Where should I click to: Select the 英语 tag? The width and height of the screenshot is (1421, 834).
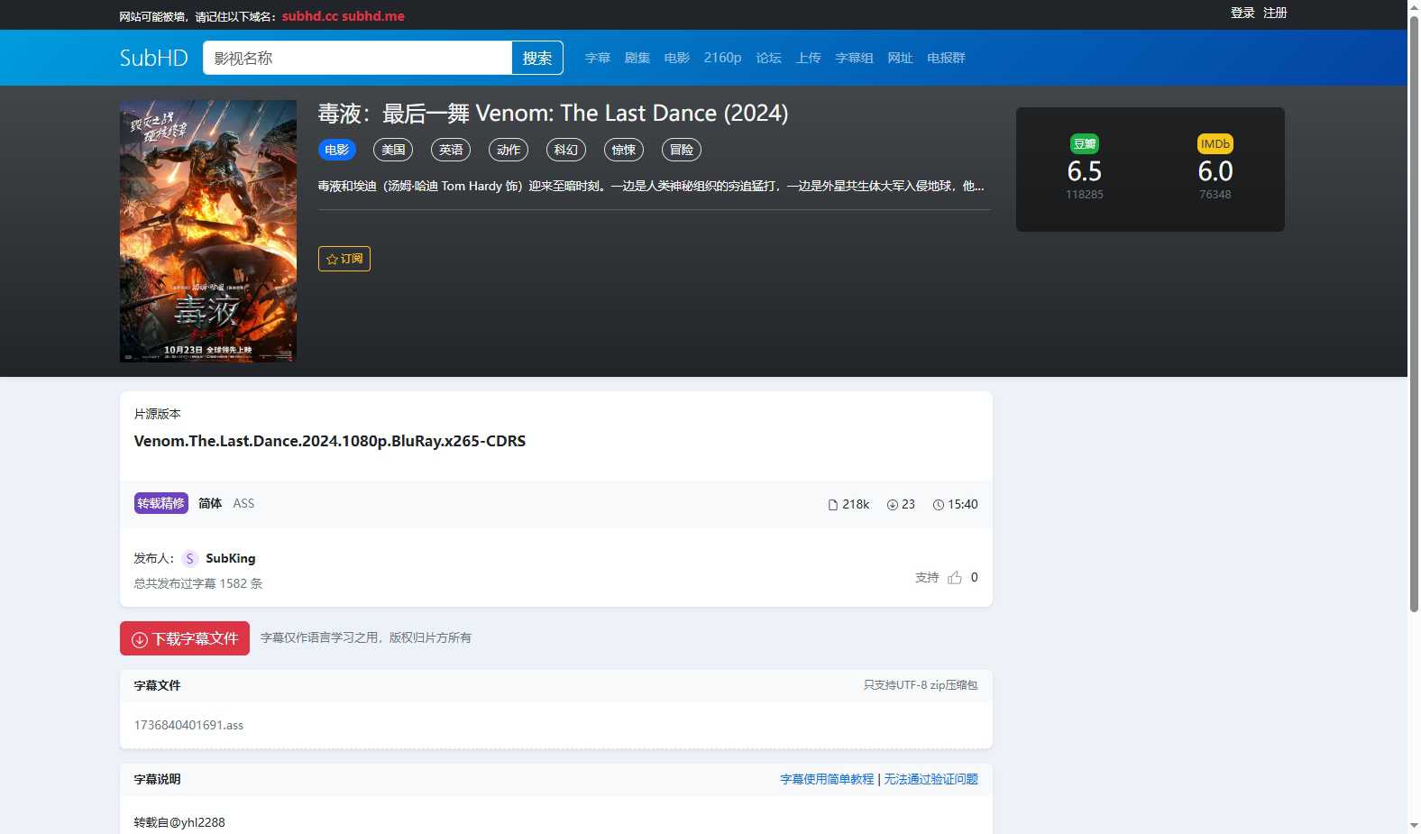pyautogui.click(x=451, y=150)
